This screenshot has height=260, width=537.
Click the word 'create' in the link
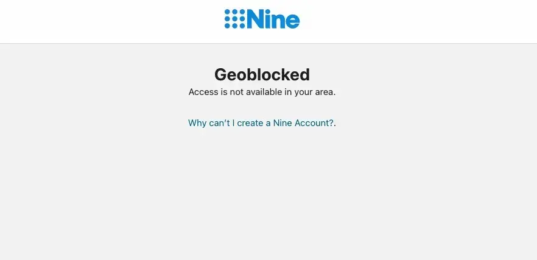click(x=250, y=123)
